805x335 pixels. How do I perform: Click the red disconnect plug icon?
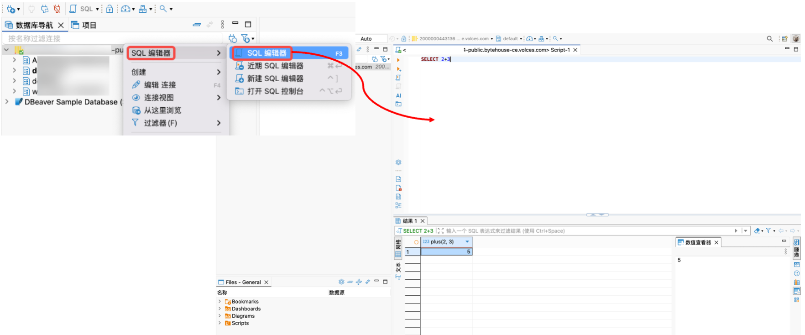[x=57, y=9]
